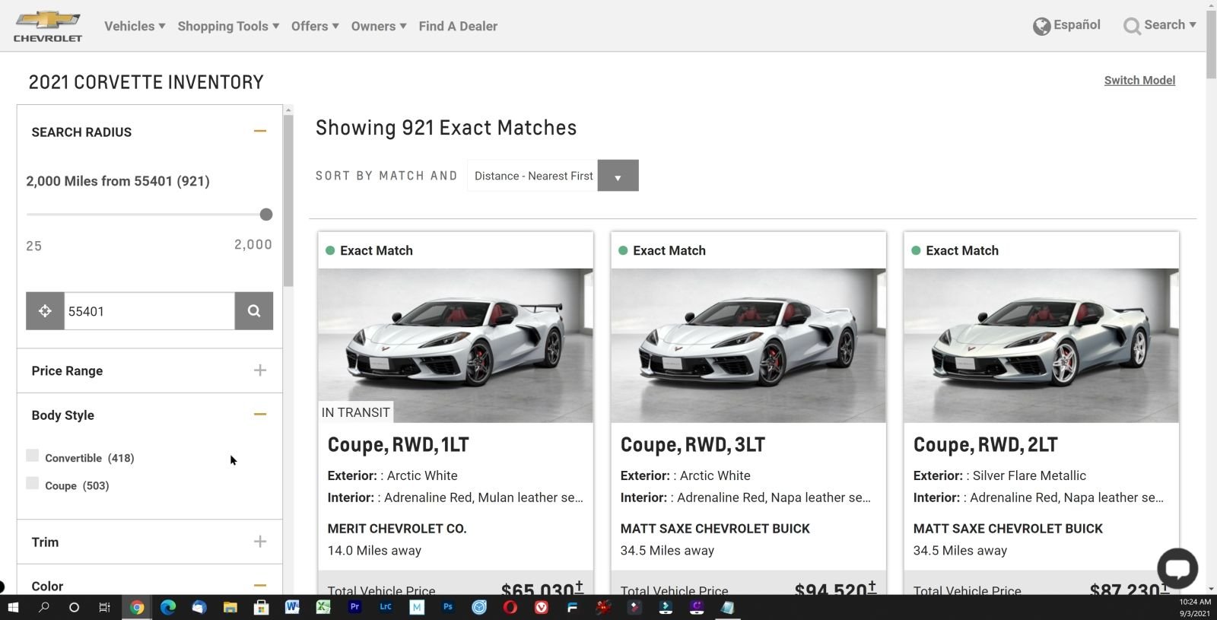Image resolution: width=1217 pixels, height=620 pixels.
Task: Open Arctic White 1LT Corvette image
Action: (456, 345)
